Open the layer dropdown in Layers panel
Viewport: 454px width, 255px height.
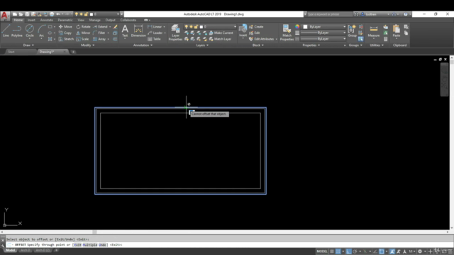click(x=210, y=27)
